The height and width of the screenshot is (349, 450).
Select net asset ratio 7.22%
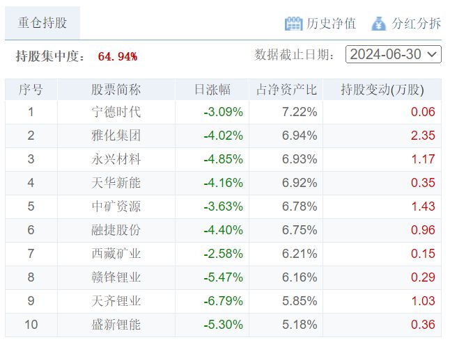pos(300,112)
